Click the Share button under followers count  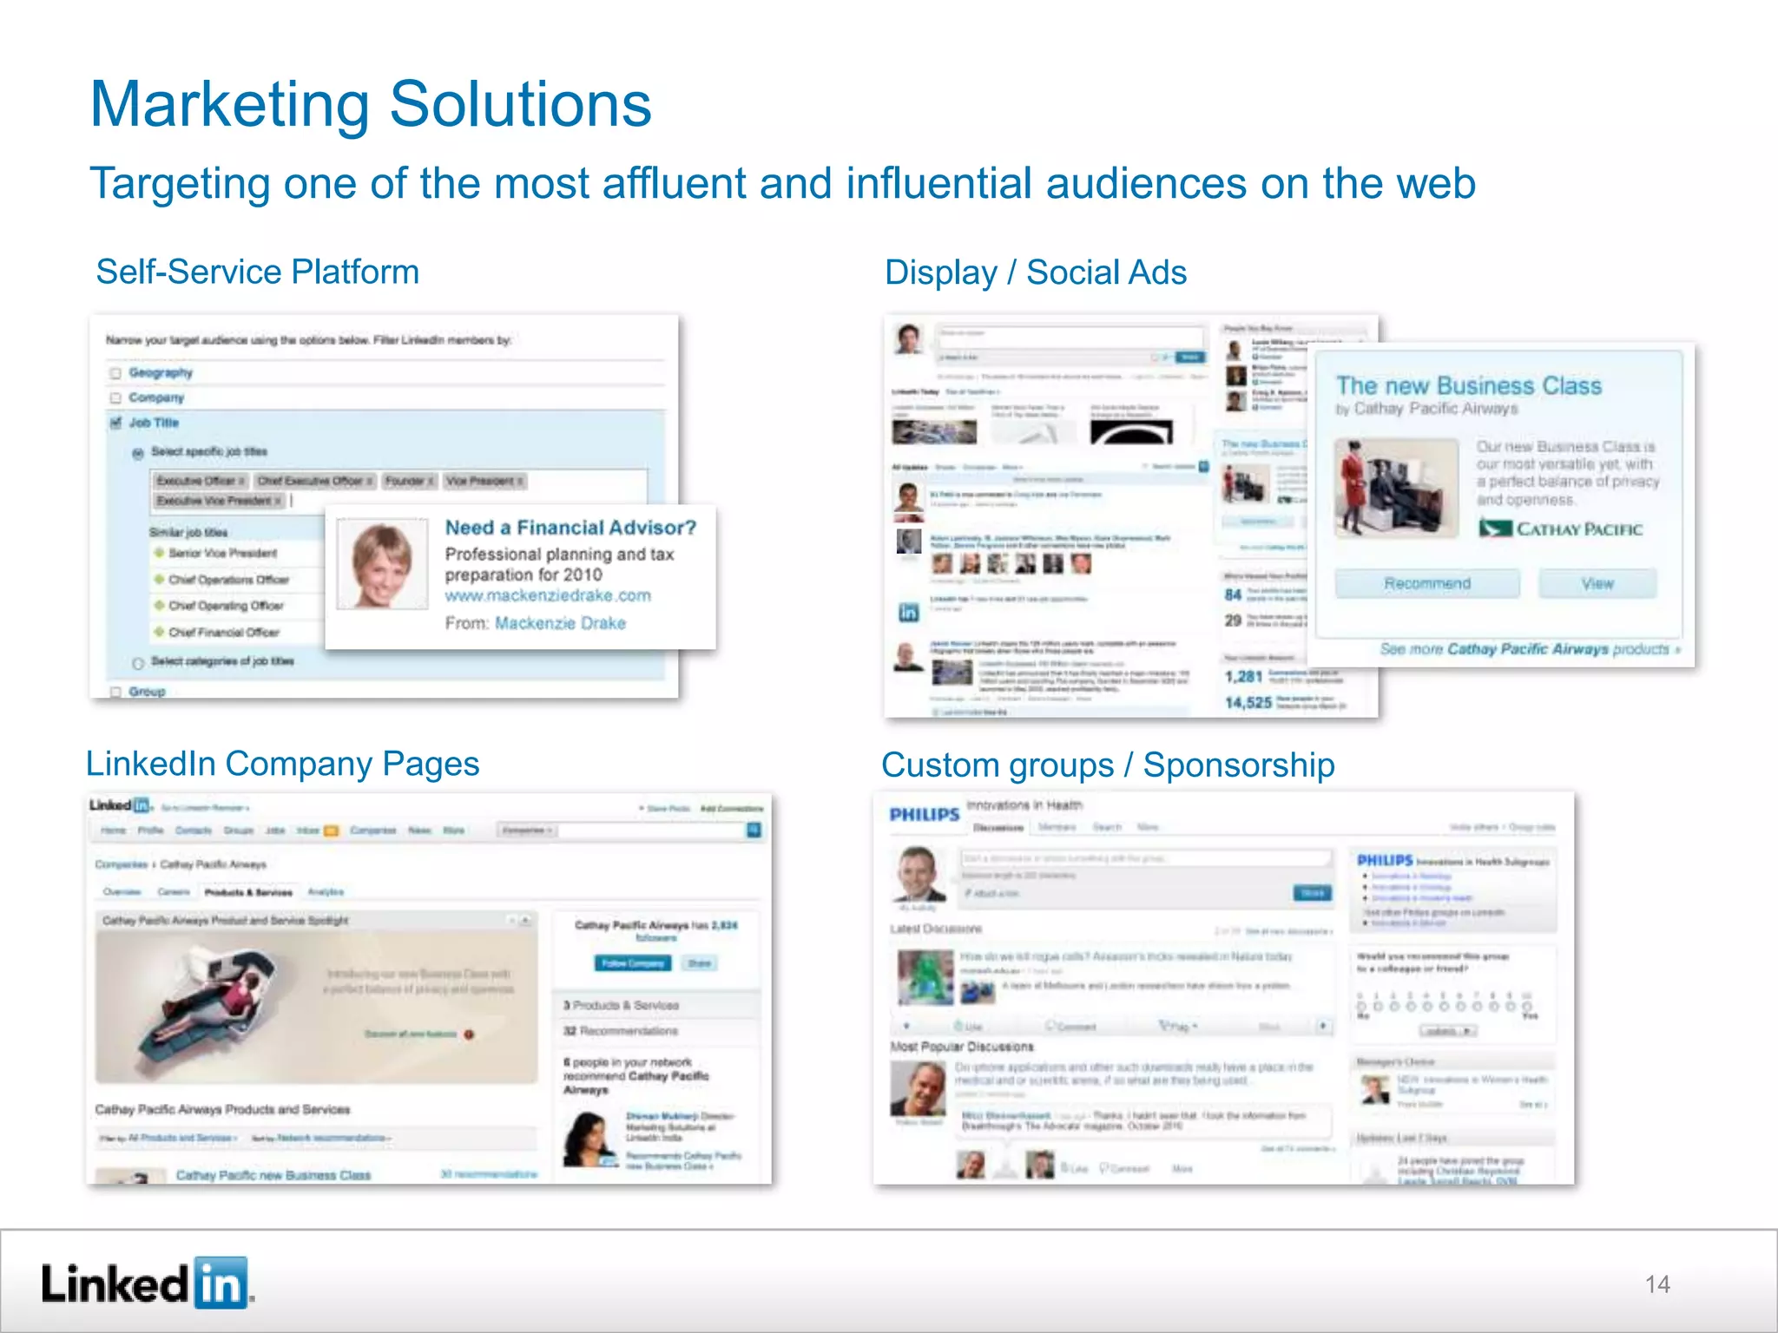click(699, 963)
